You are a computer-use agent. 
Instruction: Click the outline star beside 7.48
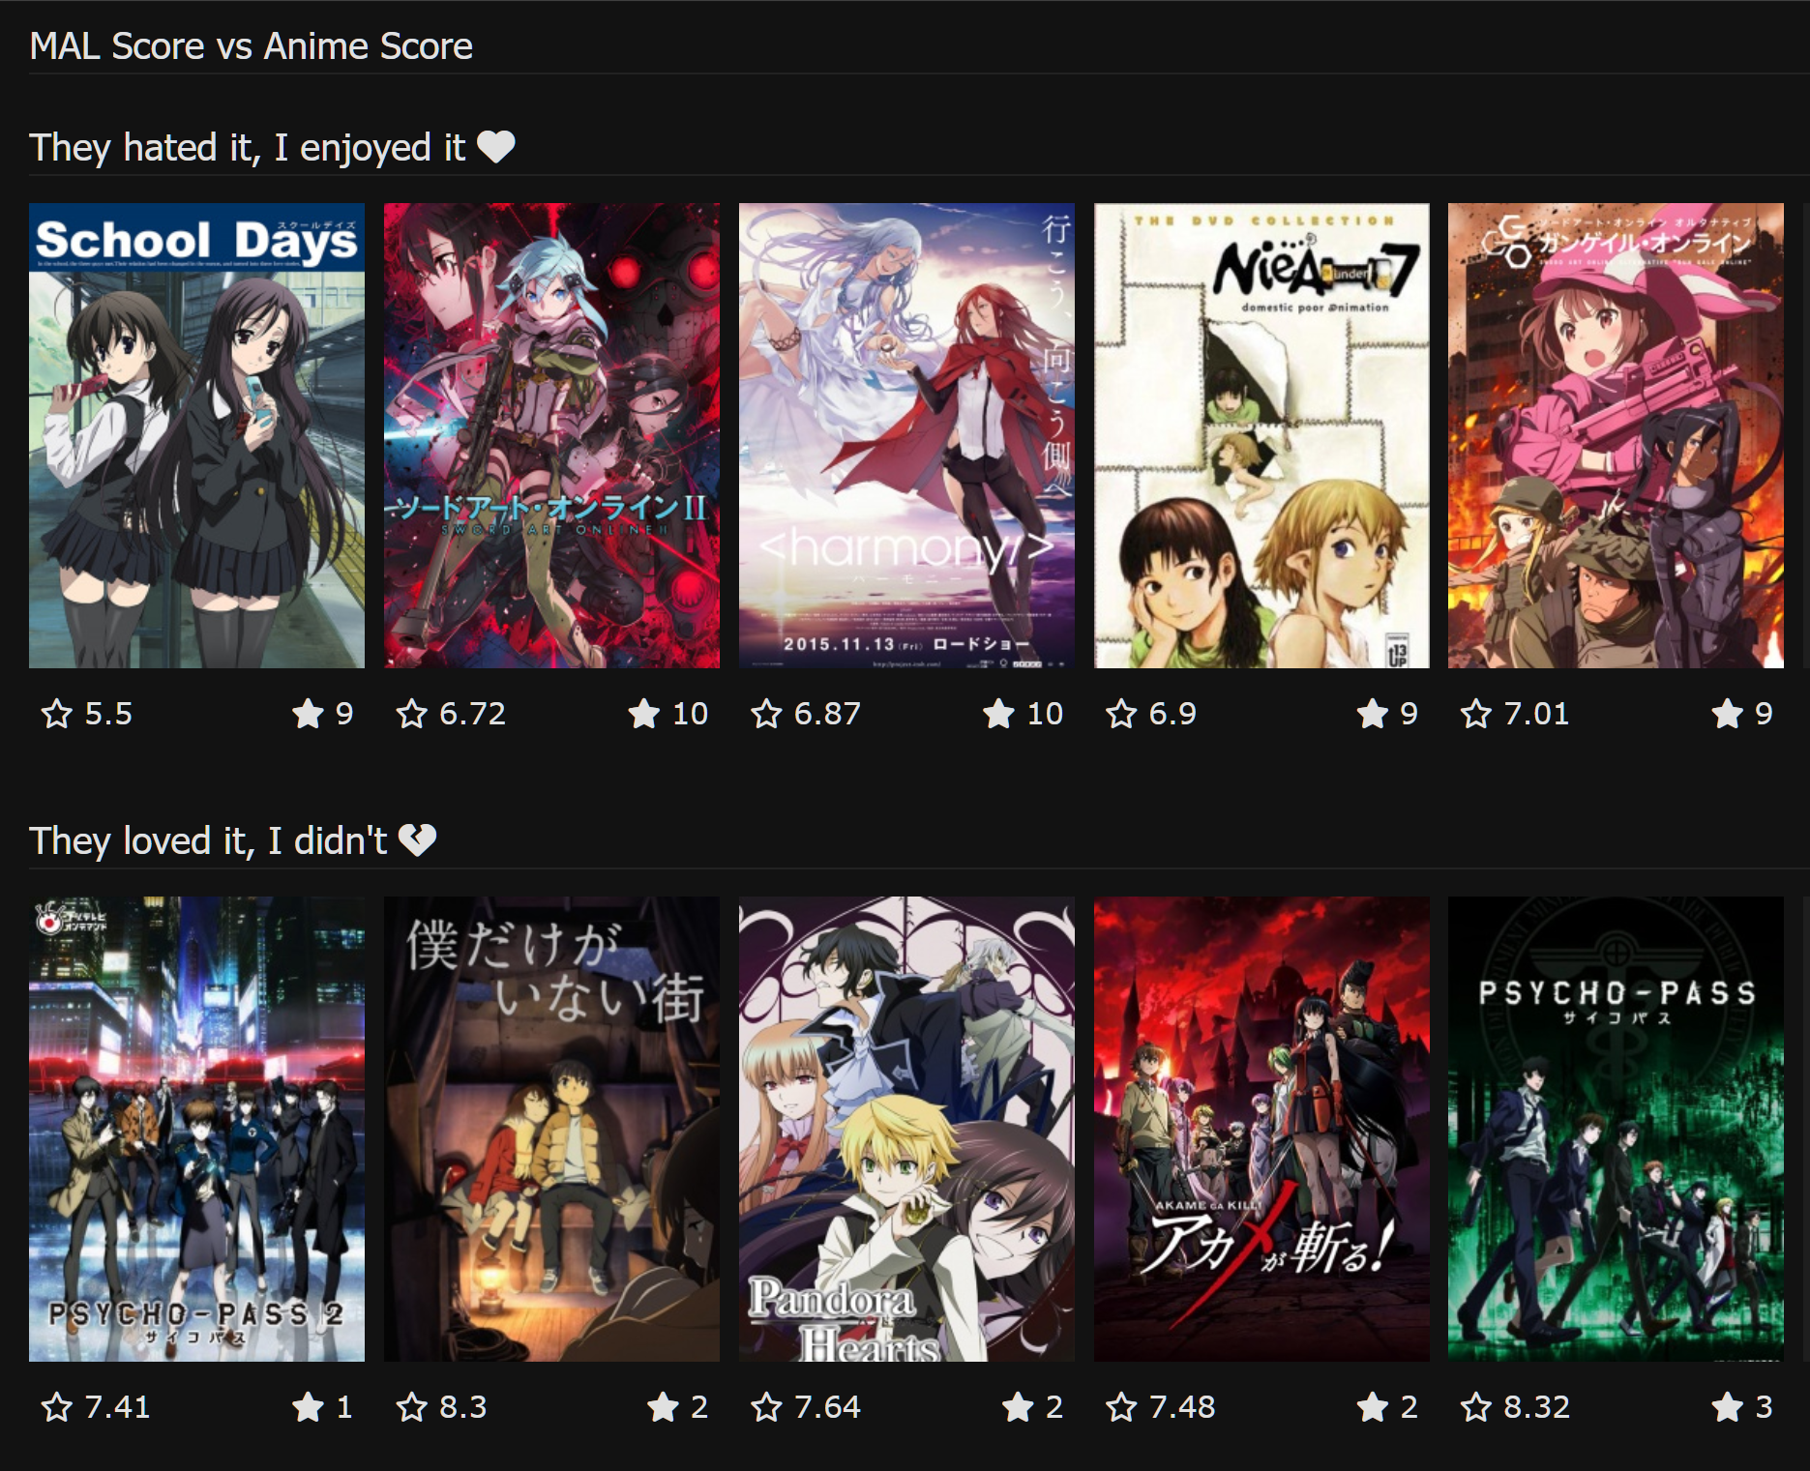pos(1122,1407)
